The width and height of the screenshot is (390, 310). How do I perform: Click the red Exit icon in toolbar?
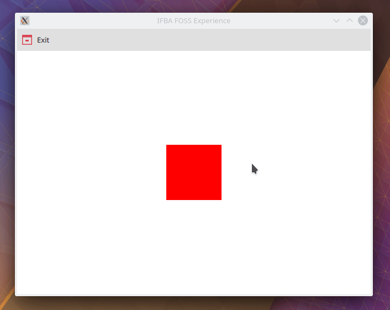click(x=27, y=40)
